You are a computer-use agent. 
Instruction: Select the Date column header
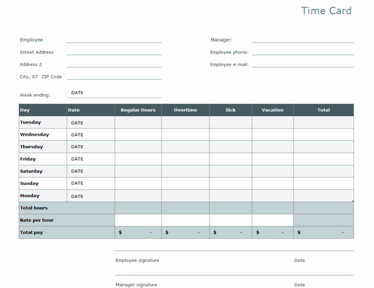click(91, 110)
